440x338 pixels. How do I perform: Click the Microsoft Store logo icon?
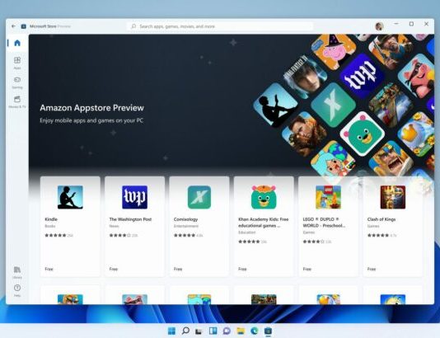[24, 26]
